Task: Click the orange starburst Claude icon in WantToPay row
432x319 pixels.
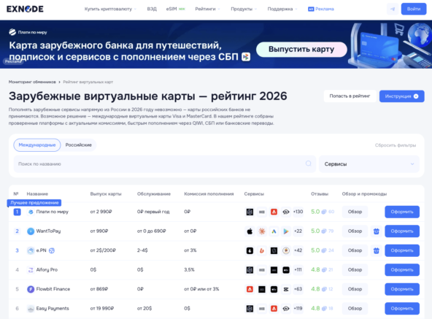Action: pyautogui.click(x=262, y=231)
